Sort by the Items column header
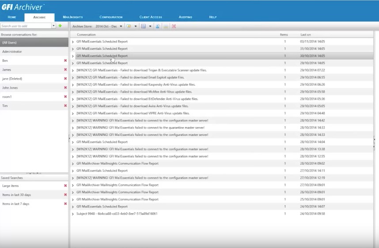 [x=284, y=34]
